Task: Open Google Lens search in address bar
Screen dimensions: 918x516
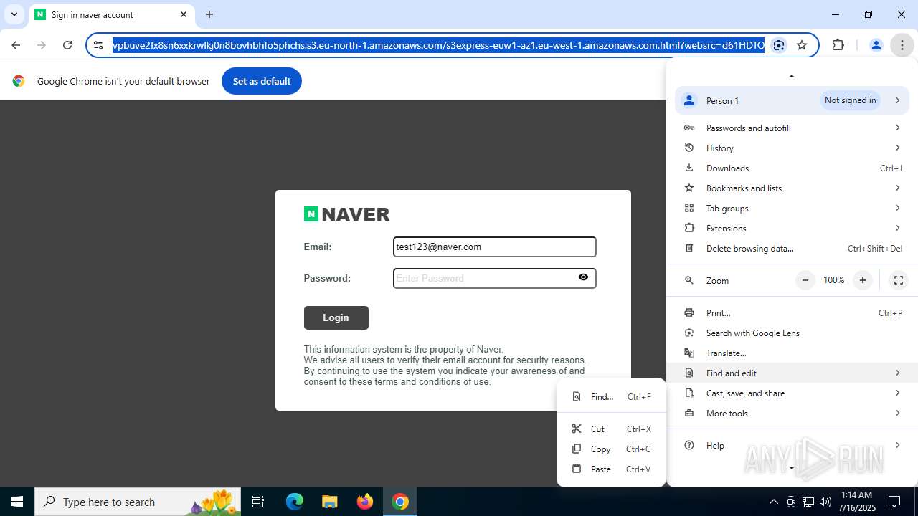Action: [x=779, y=45]
